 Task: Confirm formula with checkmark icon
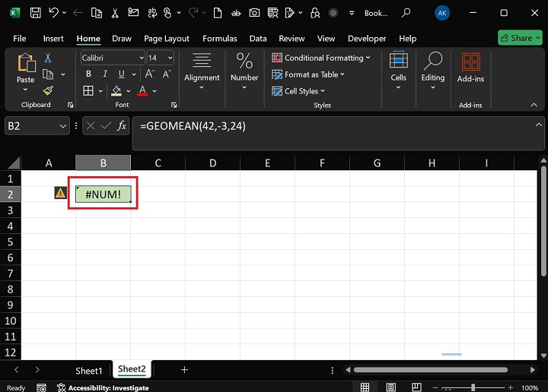[106, 125]
